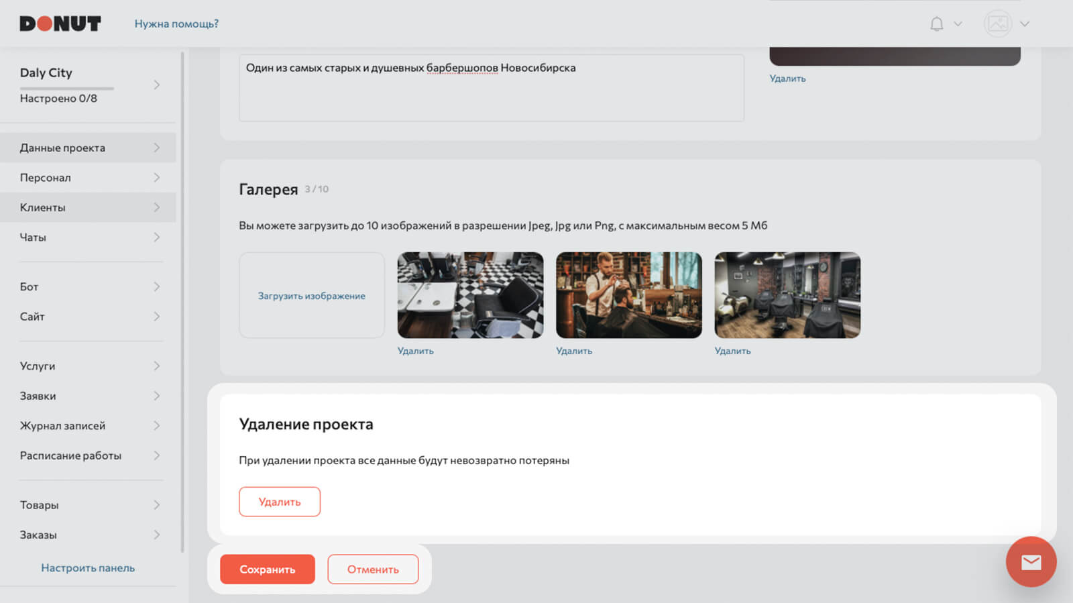Click the sidebar scrollbar
The width and height of the screenshot is (1073, 603).
pyautogui.click(x=182, y=302)
